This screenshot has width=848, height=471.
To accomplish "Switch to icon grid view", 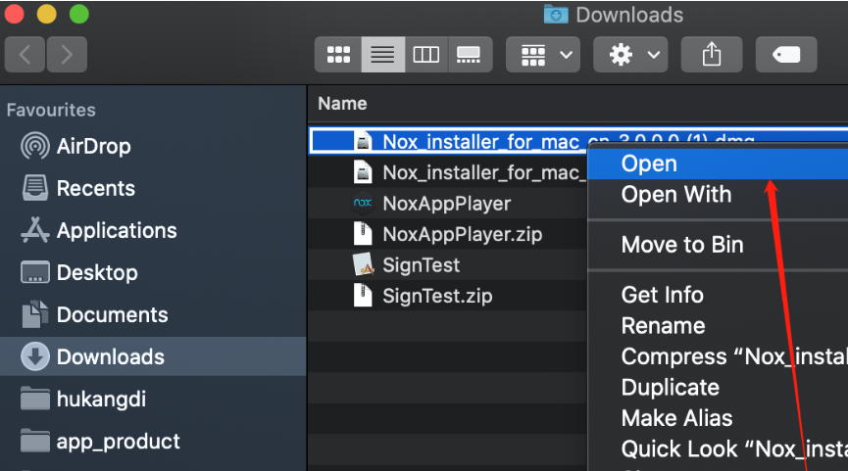I will [338, 55].
